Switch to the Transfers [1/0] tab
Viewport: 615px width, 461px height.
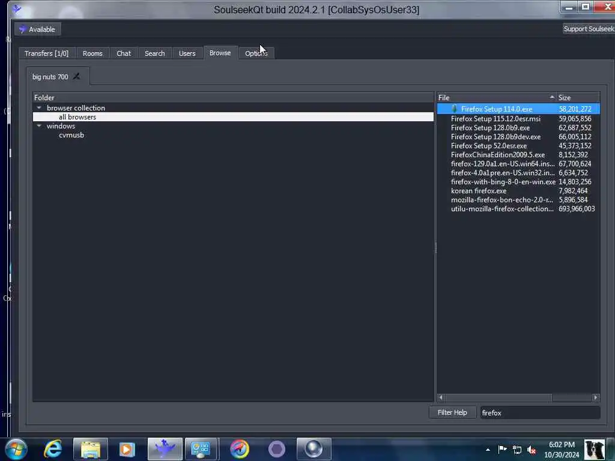point(46,53)
